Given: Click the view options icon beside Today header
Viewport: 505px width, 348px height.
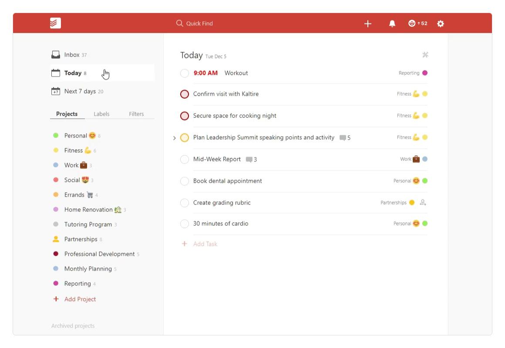Looking at the screenshot, I should (425, 55).
